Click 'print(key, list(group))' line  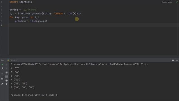31,21
